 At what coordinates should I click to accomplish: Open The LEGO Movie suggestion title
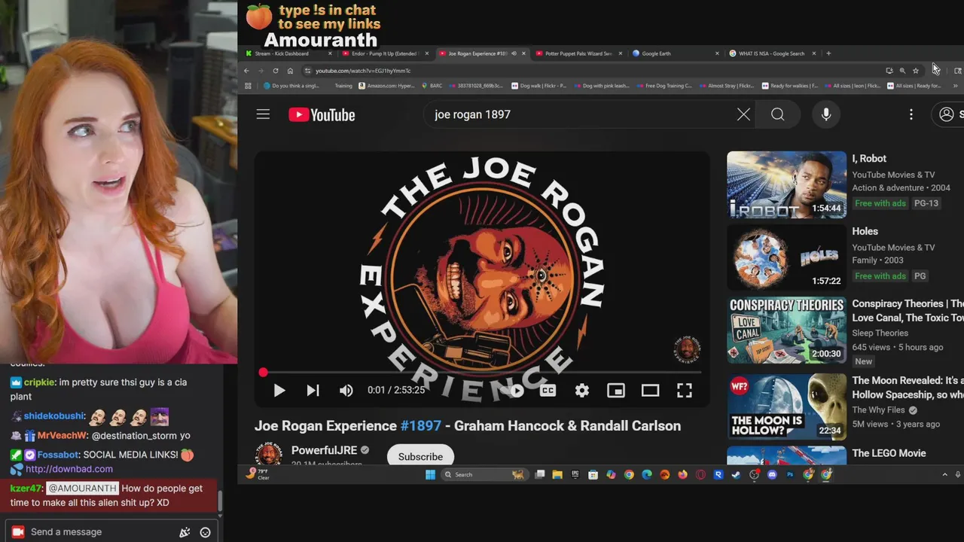coord(889,453)
